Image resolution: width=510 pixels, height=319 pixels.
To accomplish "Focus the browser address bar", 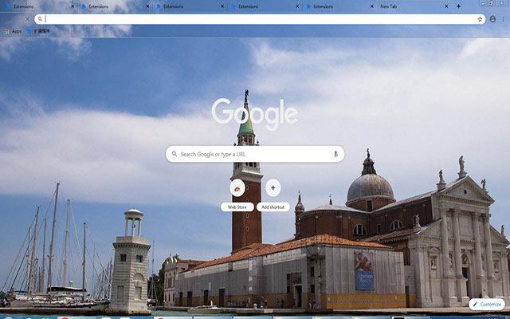I will point(261,19).
